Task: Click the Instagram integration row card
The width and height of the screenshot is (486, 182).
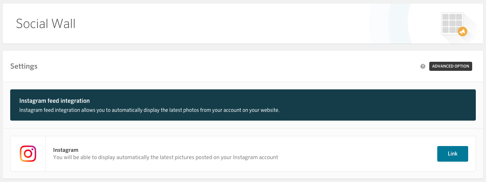Action: (243, 154)
